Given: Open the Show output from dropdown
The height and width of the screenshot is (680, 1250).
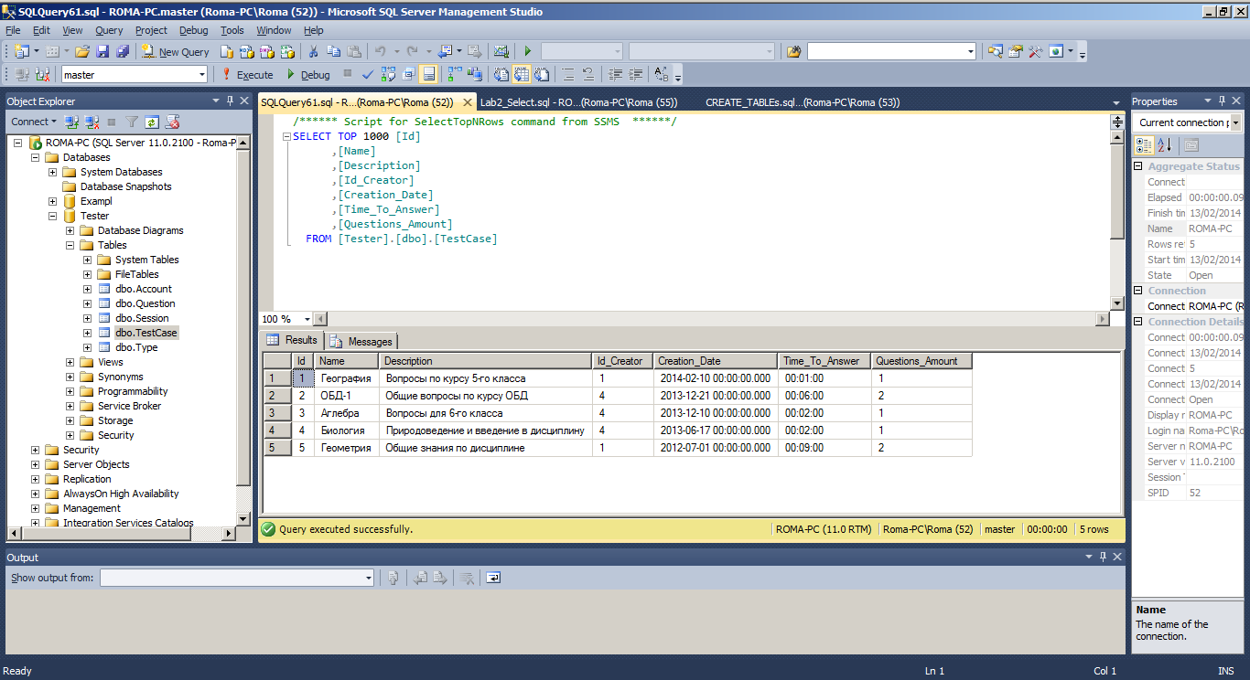Looking at the screenshot, I should click(369, 578).
